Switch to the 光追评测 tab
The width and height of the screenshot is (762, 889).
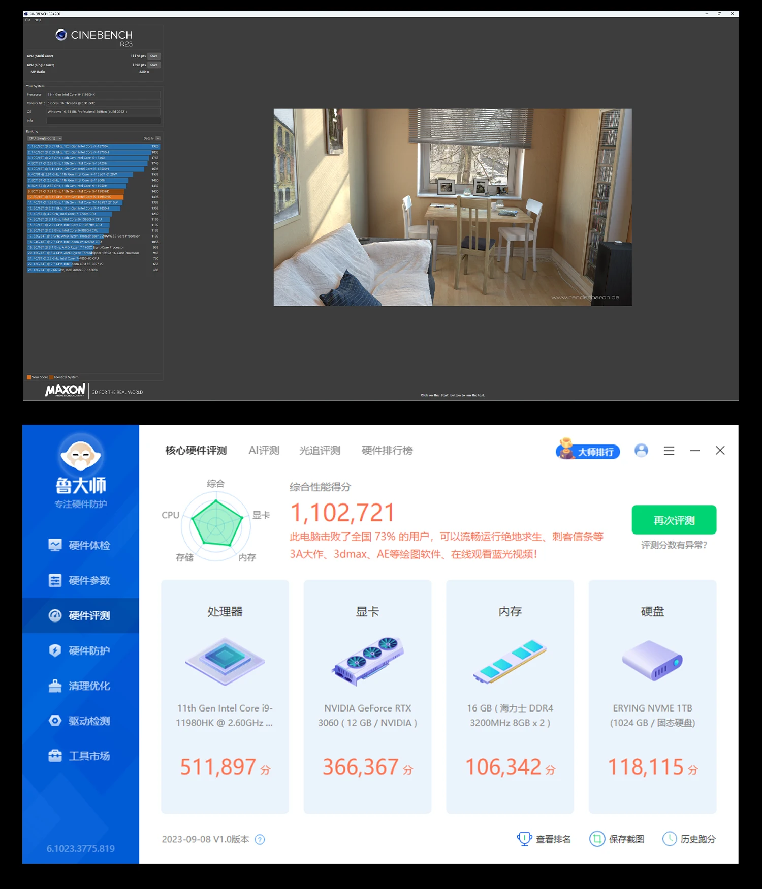pos(320,451)
